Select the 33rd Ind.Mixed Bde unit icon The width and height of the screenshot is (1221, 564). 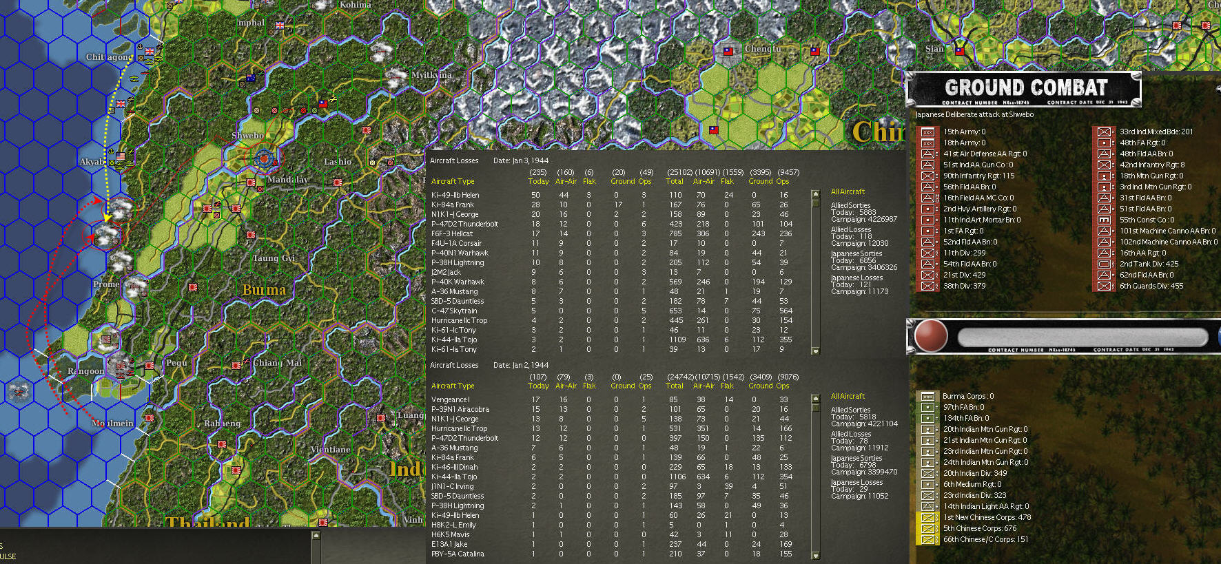coord(1104,132)
